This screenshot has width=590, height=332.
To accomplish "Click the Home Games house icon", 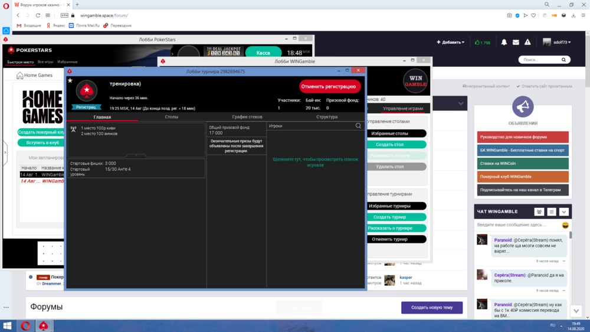I will pos(19,76).
